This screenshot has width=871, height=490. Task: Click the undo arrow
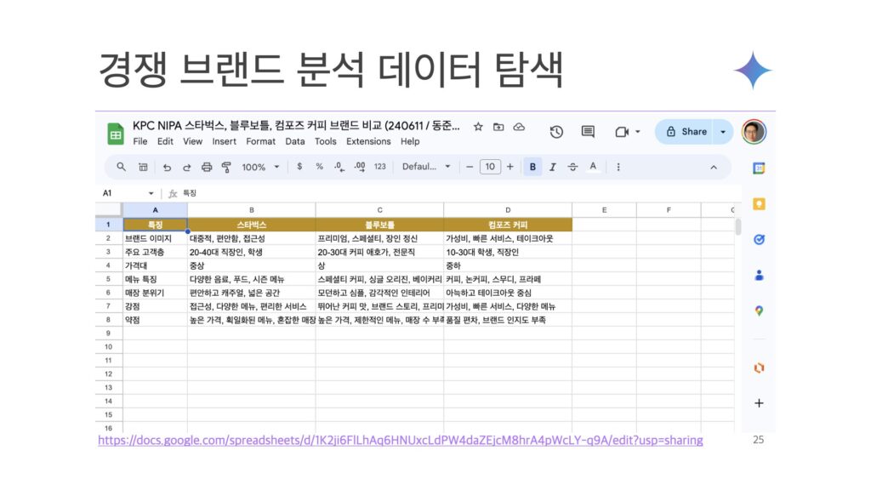tap(167, 167)
